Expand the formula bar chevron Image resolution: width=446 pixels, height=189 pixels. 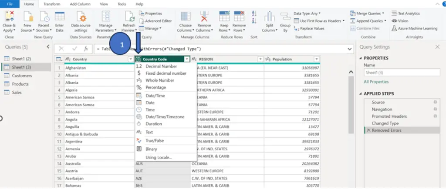350,49
